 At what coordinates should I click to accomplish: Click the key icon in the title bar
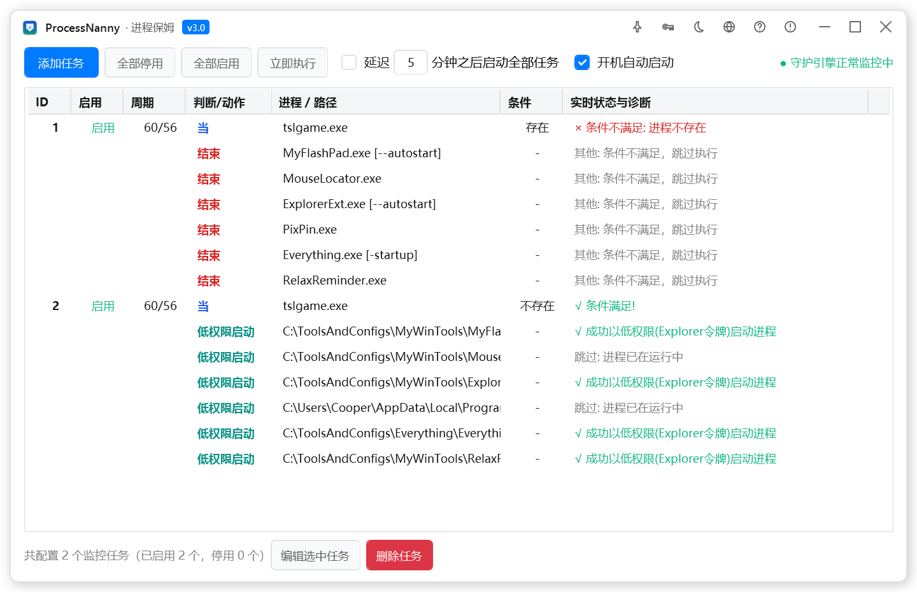tap(668, 27)
